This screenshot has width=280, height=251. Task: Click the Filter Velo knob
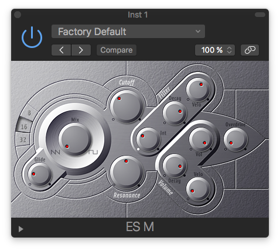click(x=198, y=90)
